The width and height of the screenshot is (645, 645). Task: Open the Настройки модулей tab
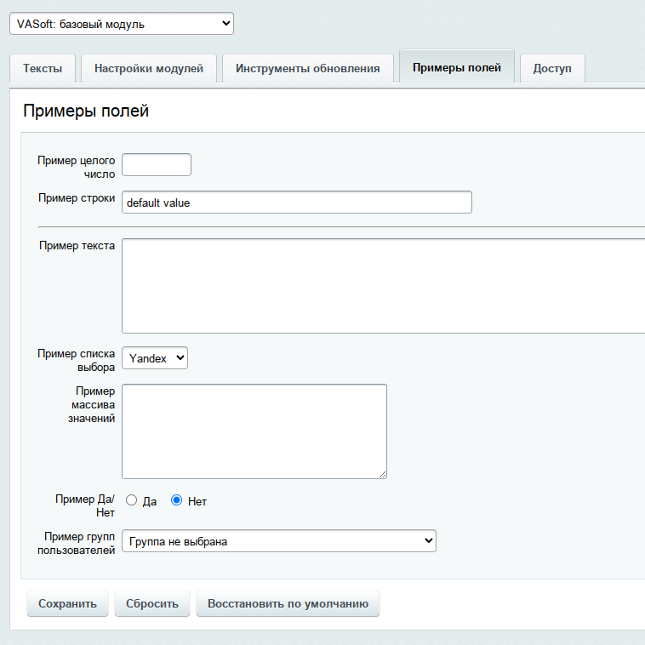pos(149,69)
